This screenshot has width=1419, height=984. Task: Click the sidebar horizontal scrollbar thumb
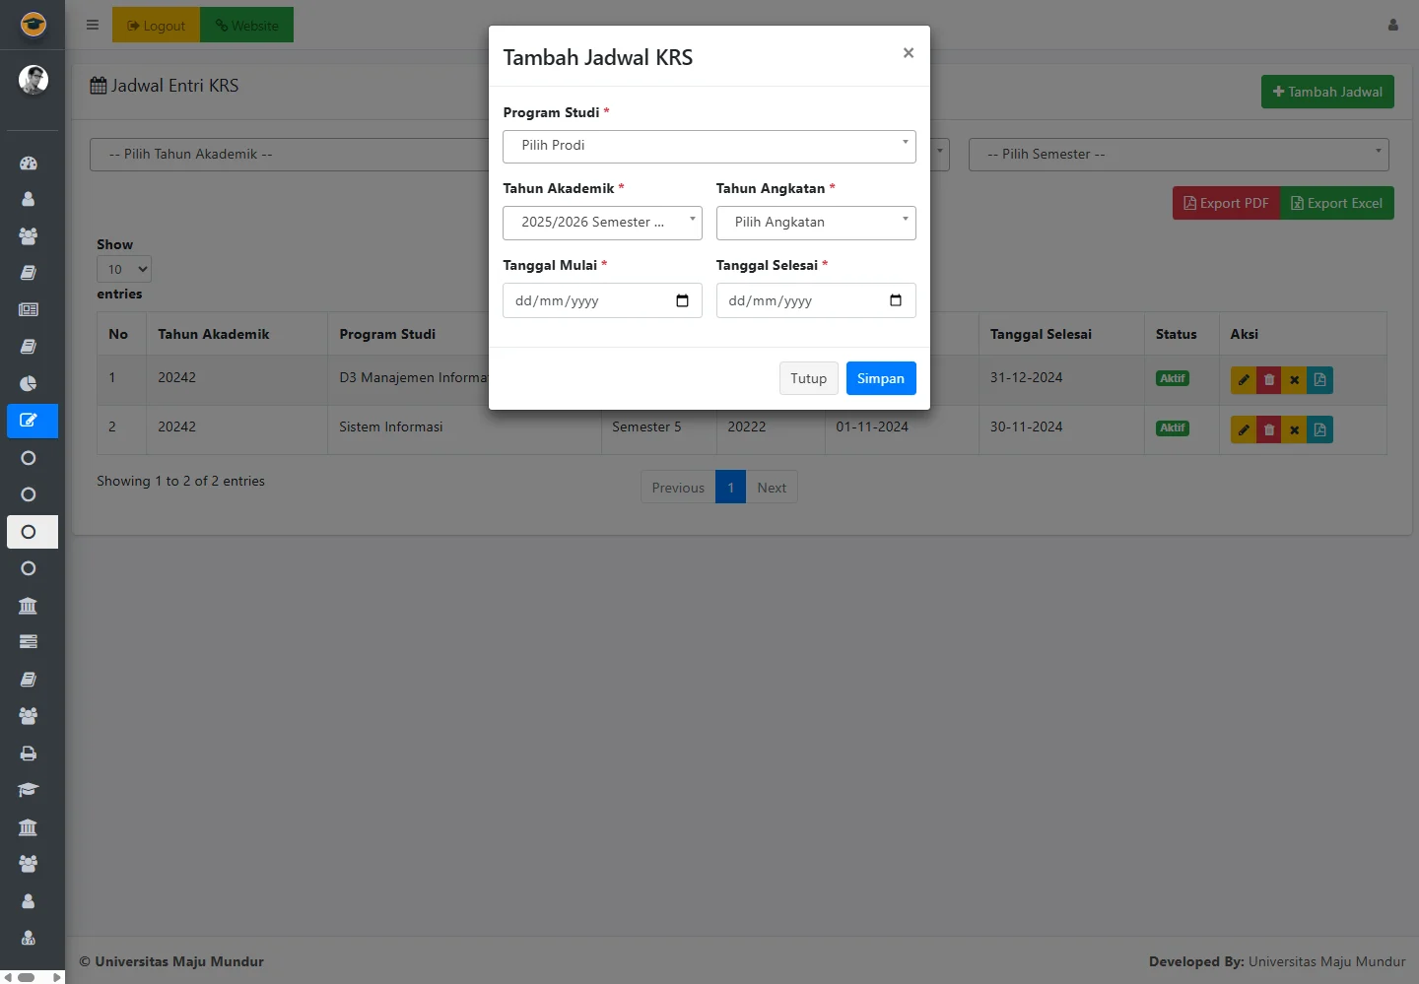[x=27, y=977]
